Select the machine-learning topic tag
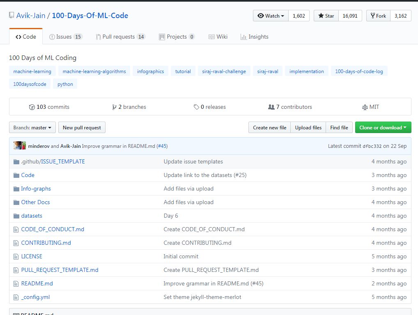Viewport: 418px width, 315px height. click(x=32, y=71)
